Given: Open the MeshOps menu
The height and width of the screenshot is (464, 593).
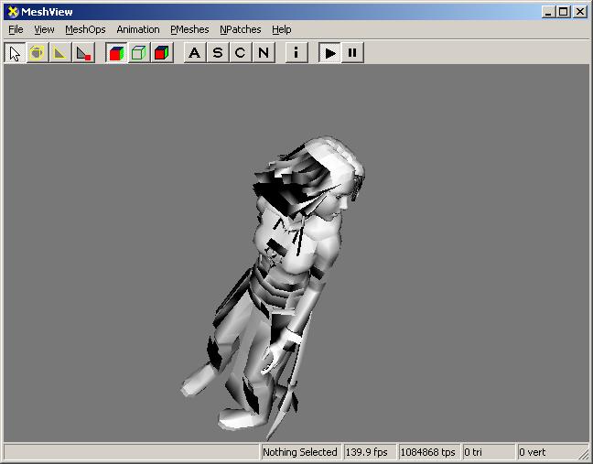Looking at the screenshot, I should pos(85,29).
